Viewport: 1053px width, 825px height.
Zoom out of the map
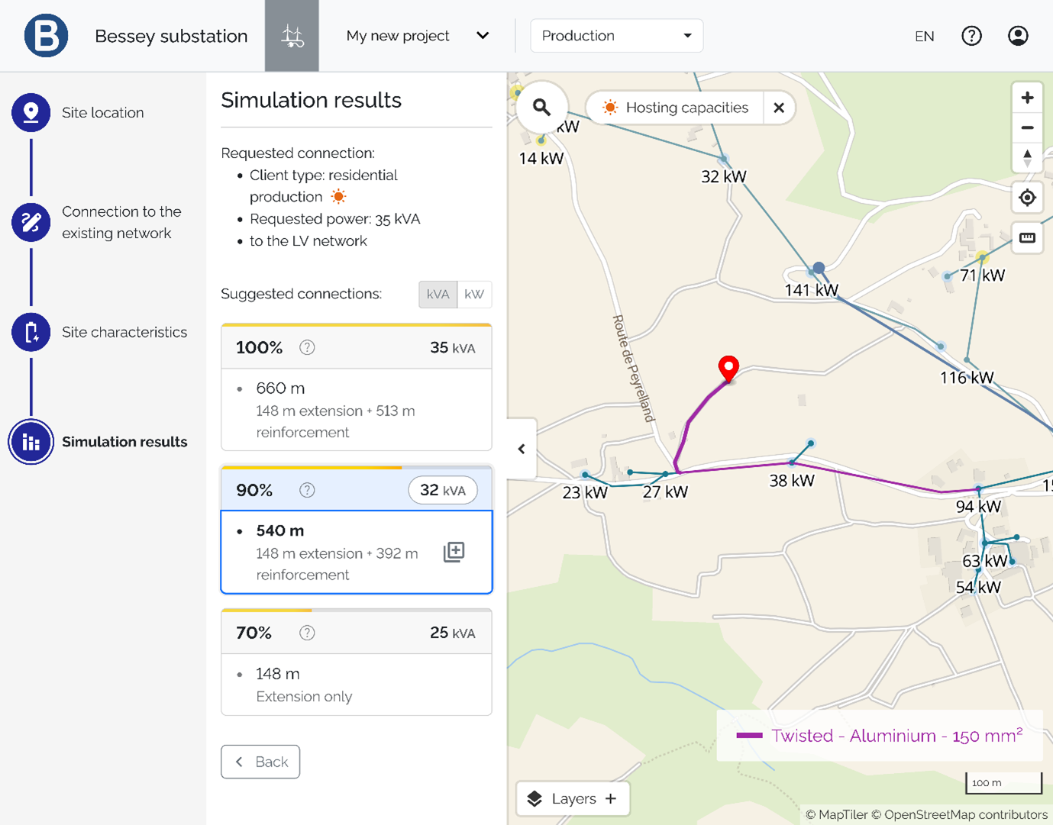coord(1027,128)
